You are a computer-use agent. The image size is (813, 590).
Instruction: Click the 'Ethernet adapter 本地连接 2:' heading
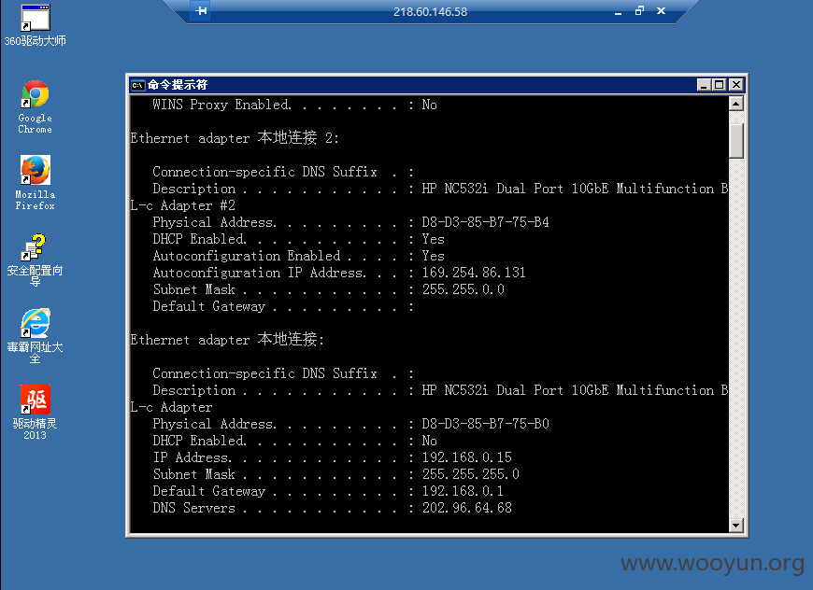click(x=235, y=138)
